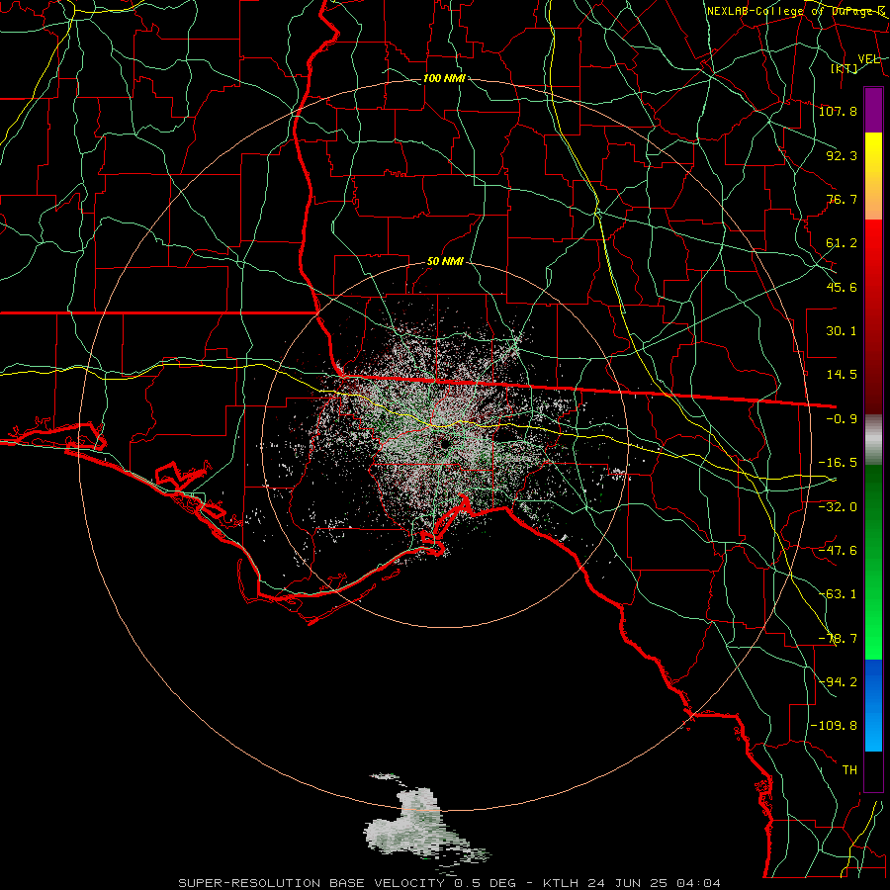Screen dimensions: 890x890
Task: Click the TH legend label
Action: pyautogui.click(x=849, y=770)
